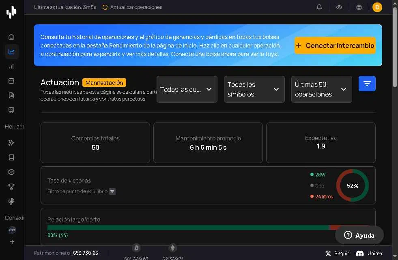
Task: Open the calendar icon in sidebar
Action: click(11, 81)
